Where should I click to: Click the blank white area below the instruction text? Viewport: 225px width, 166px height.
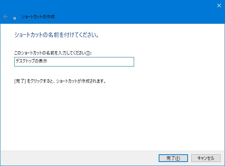click(x=110, y=117)
